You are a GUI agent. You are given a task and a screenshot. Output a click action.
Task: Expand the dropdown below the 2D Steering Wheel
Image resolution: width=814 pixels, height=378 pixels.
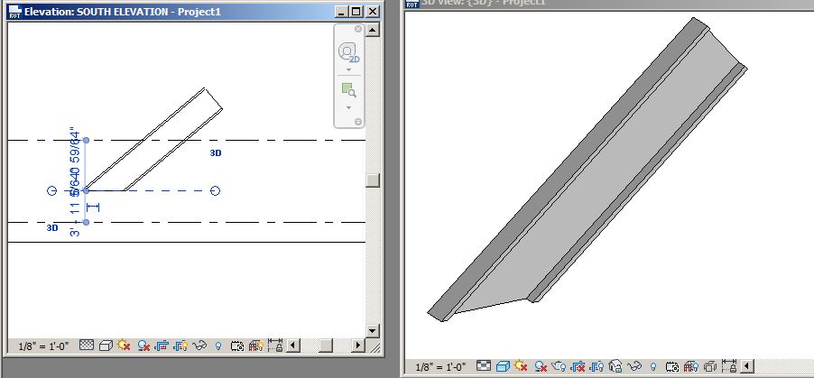point(348,70)
